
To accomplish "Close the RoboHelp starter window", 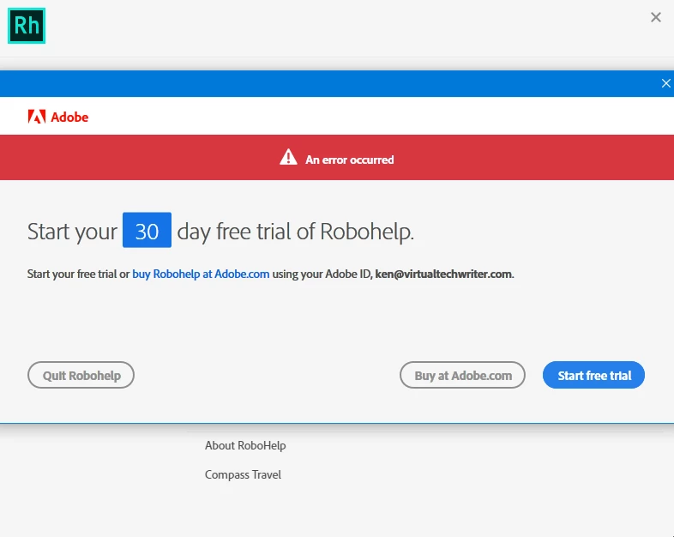I will [x=655, y=17].
